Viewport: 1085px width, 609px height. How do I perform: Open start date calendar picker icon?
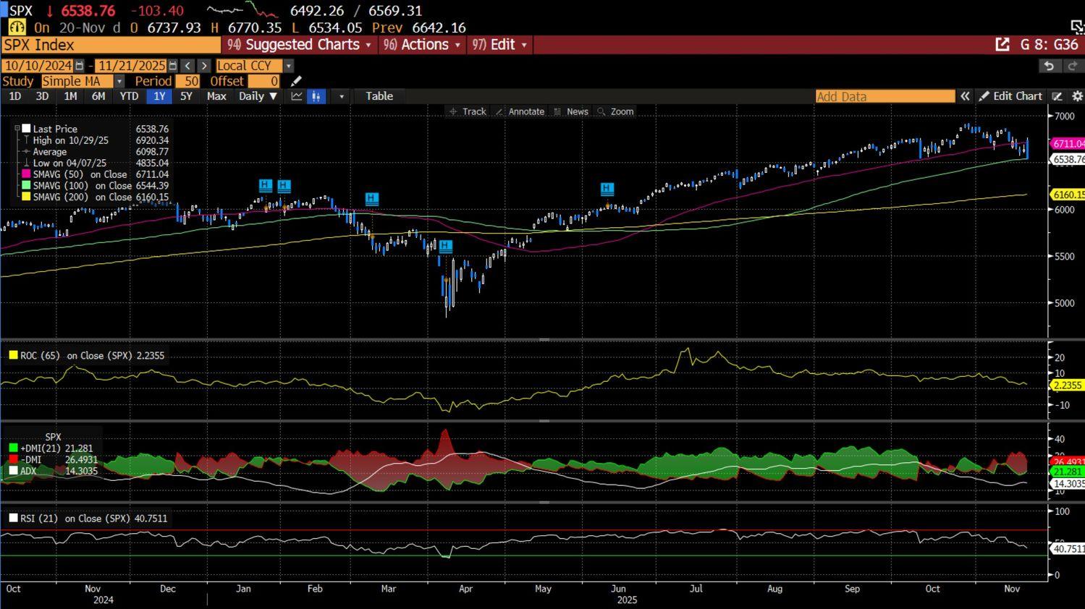(x=80, y=66)
